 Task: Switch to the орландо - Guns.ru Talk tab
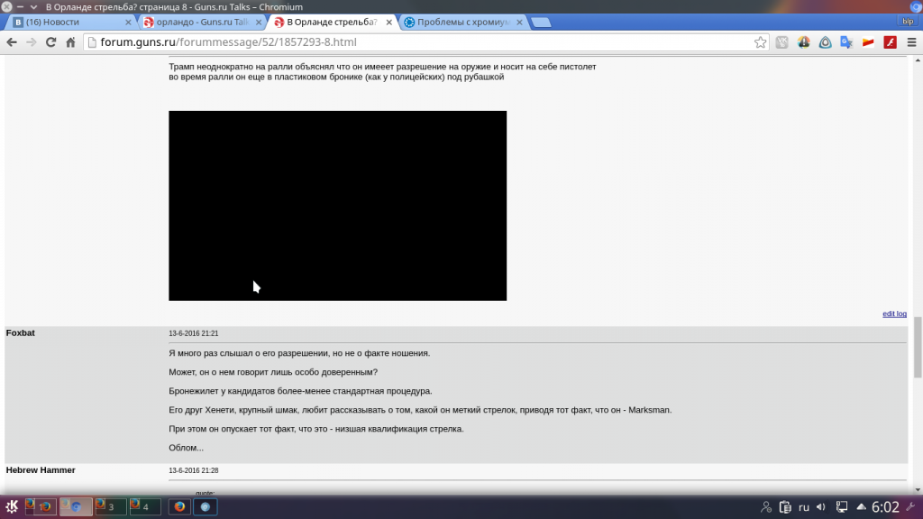click(202, 22)
